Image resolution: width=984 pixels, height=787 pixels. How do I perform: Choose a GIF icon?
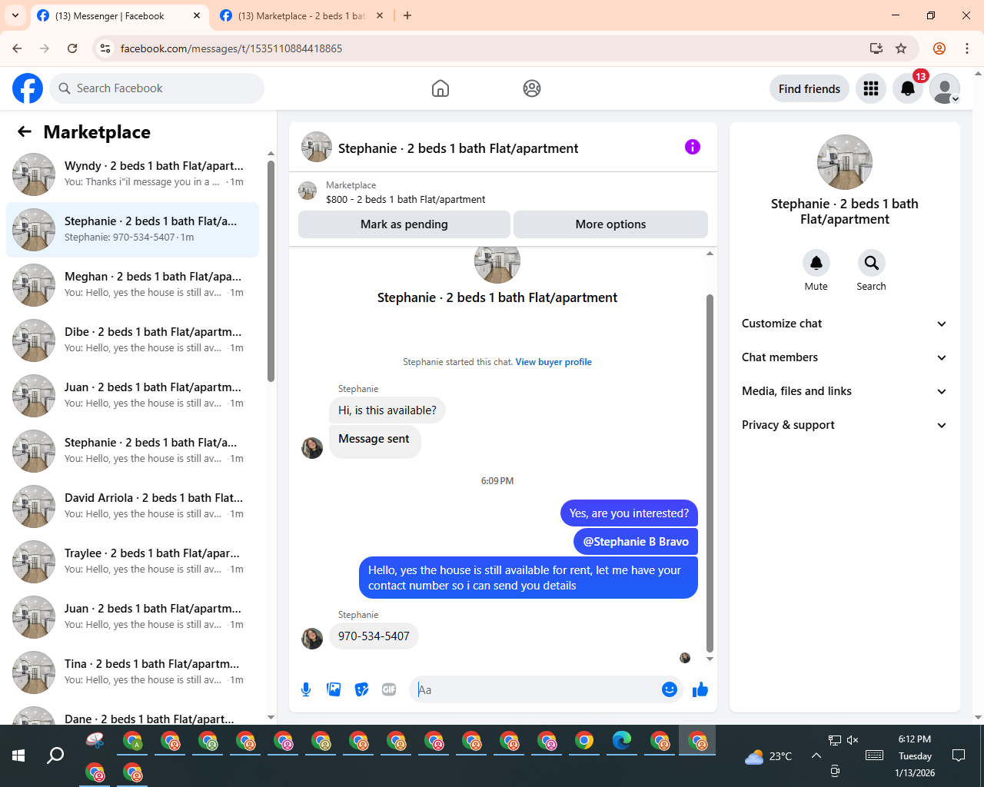(x=389, y=689)
